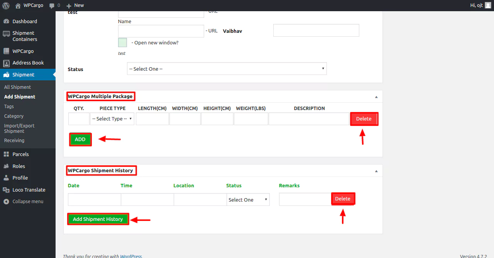Open Shipment Containers sidebar icon

pos(6,34)
